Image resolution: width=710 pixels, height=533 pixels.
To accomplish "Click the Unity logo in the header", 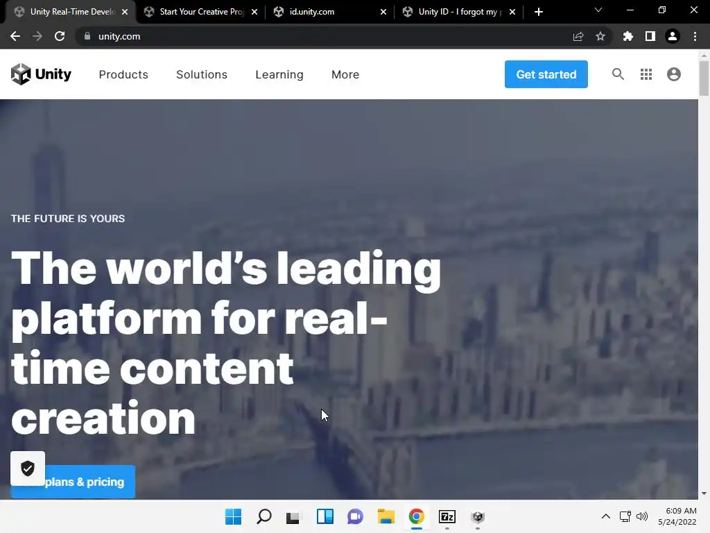I will (41, 74).
